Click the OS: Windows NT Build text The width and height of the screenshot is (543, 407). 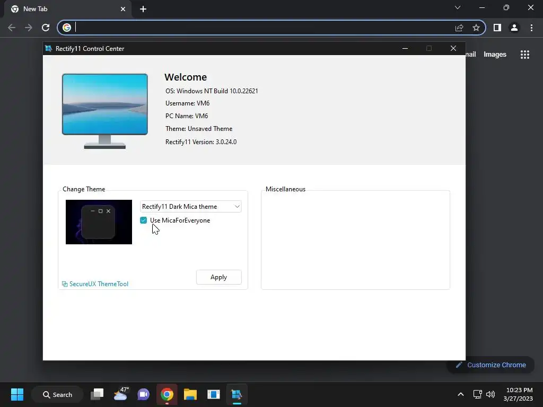click(212, 91)
